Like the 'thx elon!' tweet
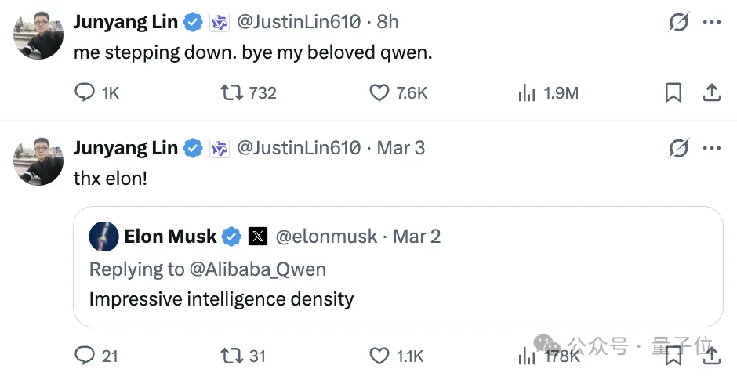Image resolution: width=737 pixels, height=376 pixels. (x=379, y=356)
